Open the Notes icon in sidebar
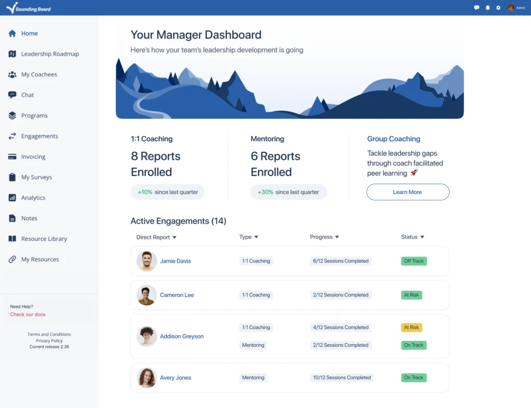Screen dimensions: 531x408 [x=13, y=218]
